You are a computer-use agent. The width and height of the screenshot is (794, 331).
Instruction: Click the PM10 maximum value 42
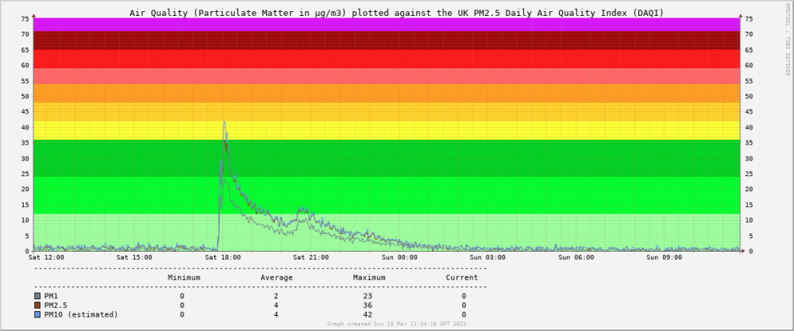tap(369, 314)
